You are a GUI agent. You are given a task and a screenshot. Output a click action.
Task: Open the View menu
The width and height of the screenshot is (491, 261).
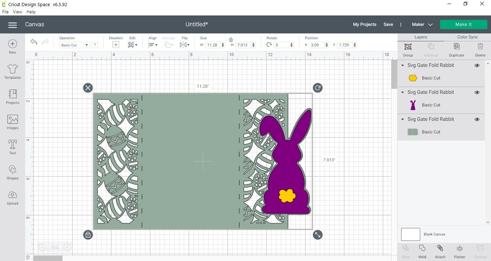point(18,12)
